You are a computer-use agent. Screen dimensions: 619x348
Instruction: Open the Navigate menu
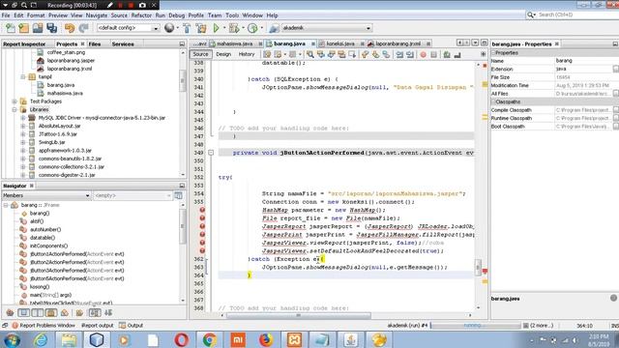click(x=97, y=15)
